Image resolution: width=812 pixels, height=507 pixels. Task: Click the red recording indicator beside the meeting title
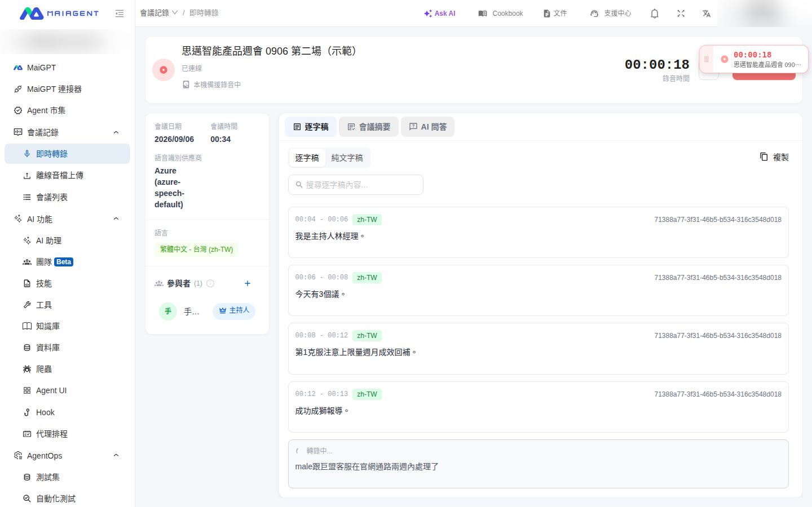click(x=164, y=70)
